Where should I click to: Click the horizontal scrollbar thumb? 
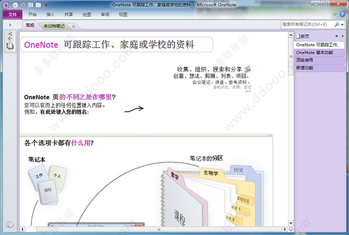point(159,229)
